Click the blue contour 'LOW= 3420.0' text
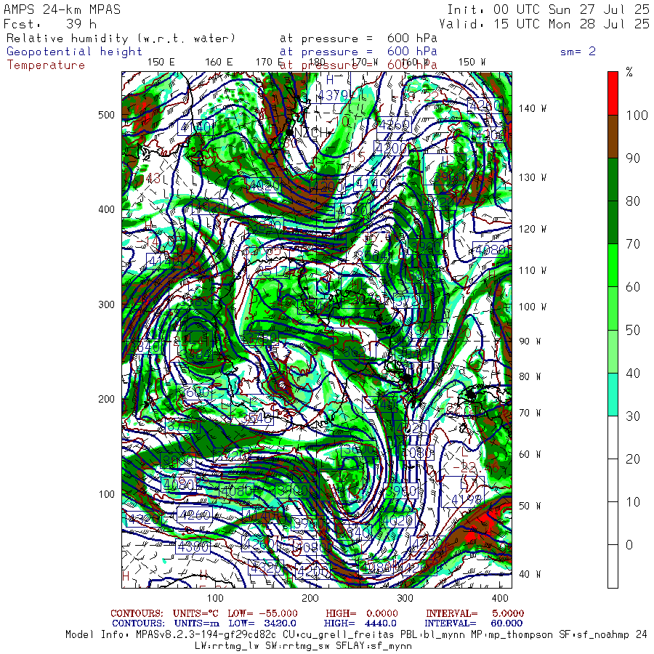This screenshot has width=654, height=654. (x=262, y=623)
